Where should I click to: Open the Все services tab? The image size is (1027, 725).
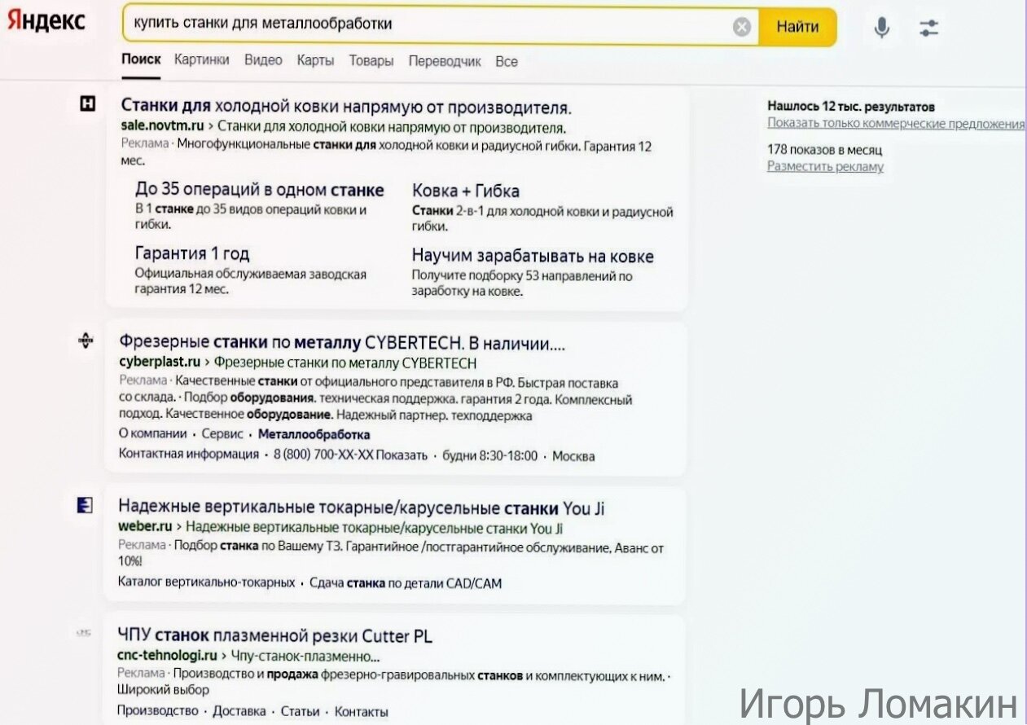coord(507,62)
